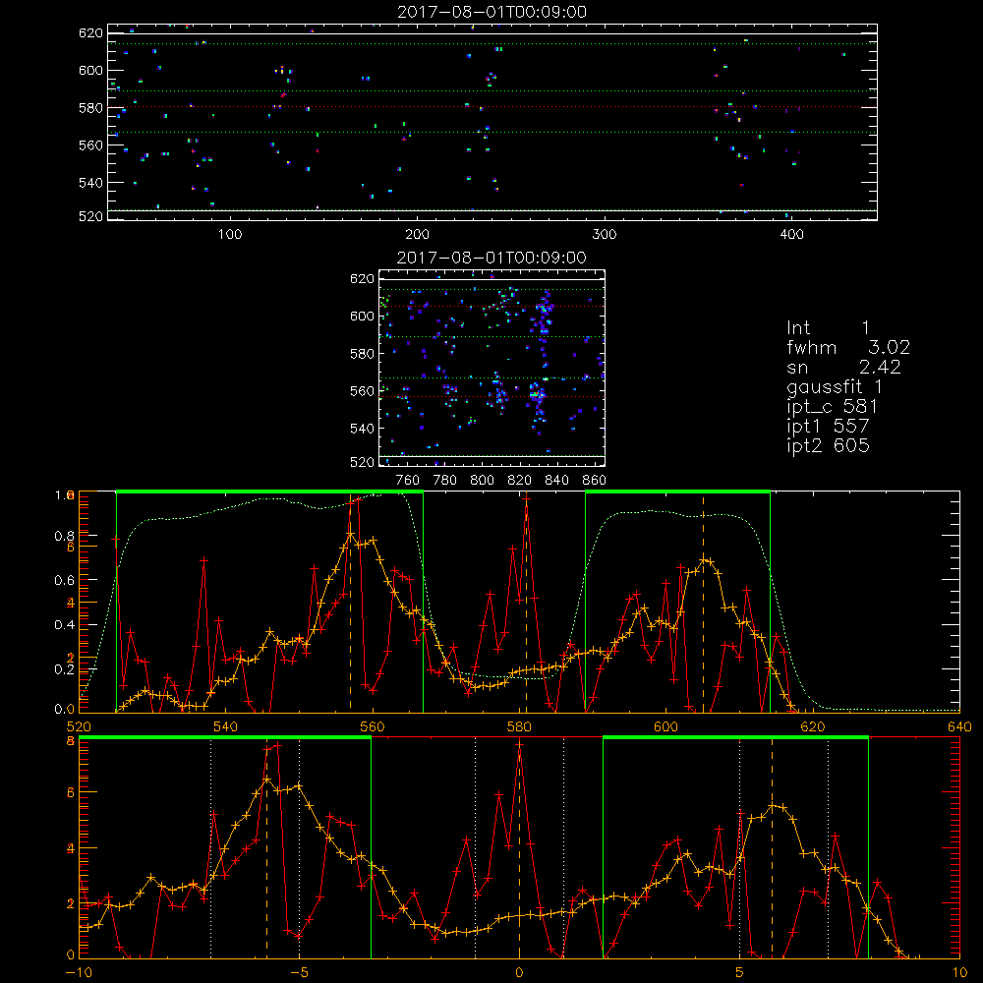Select the 'ipt2 605' readout line

point(828,445)
